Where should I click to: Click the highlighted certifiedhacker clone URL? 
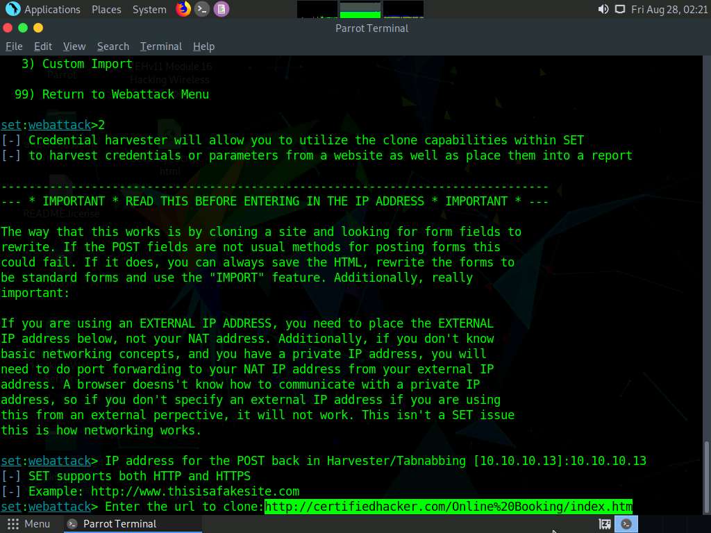(447, 507)
